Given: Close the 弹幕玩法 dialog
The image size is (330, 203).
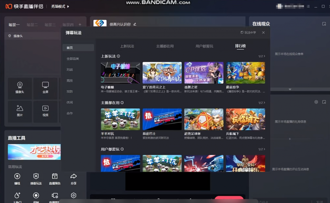Looking at the screenshot, I should (x=263, y=32).
